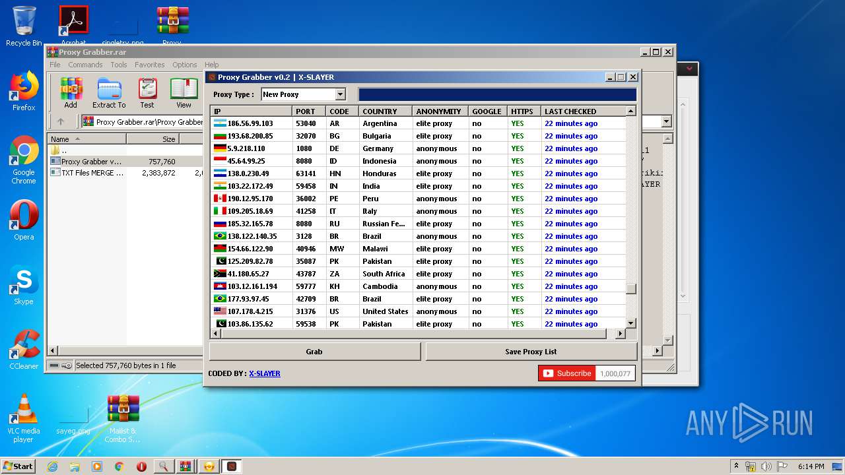
Task: Select Mailist & Combo archive on desktop
Action: coord(123,418)
